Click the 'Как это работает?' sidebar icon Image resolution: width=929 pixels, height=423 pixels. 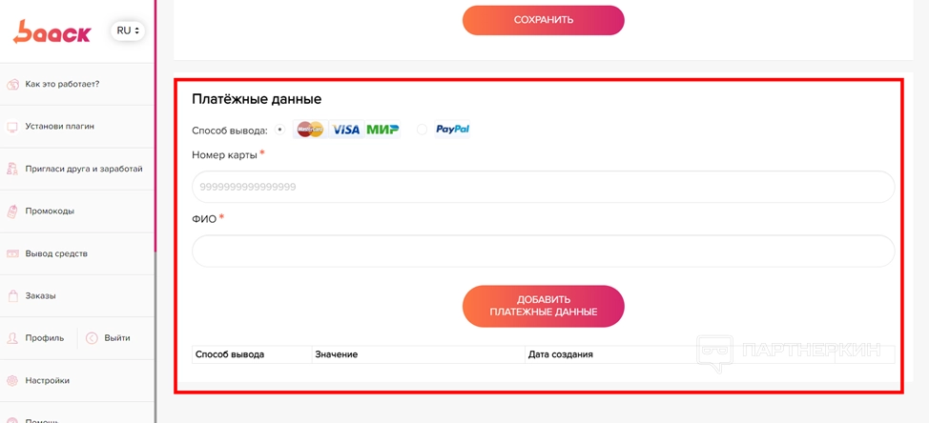pos(12,84)
